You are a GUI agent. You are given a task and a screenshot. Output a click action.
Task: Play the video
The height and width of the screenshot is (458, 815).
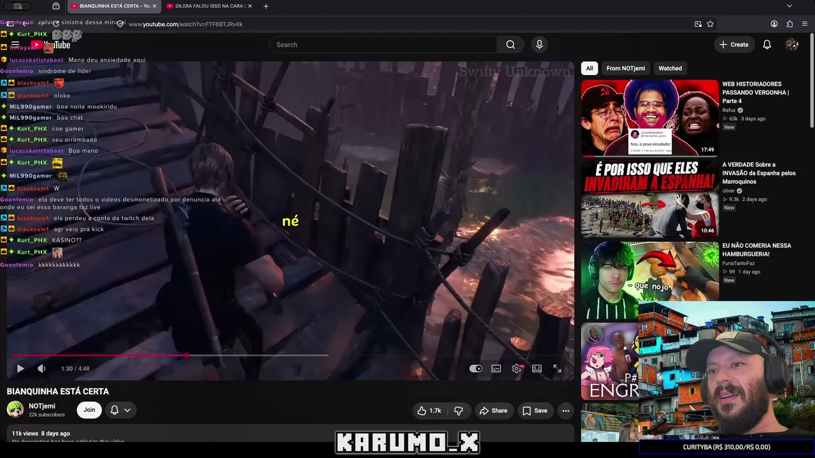click(x=20, y=368)
